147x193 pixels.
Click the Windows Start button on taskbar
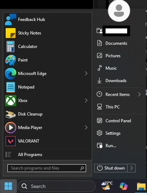[x=9, y=186]
